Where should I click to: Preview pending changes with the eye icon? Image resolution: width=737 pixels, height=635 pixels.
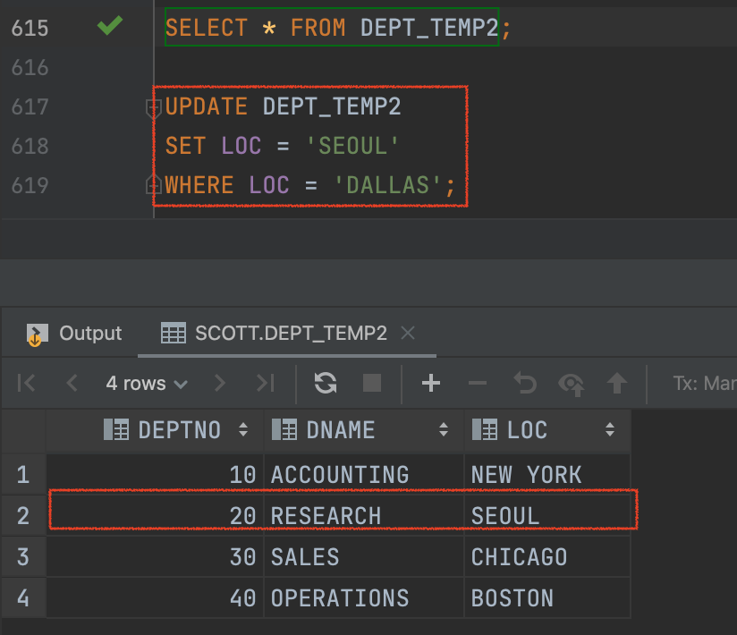[x=571, y=385]
